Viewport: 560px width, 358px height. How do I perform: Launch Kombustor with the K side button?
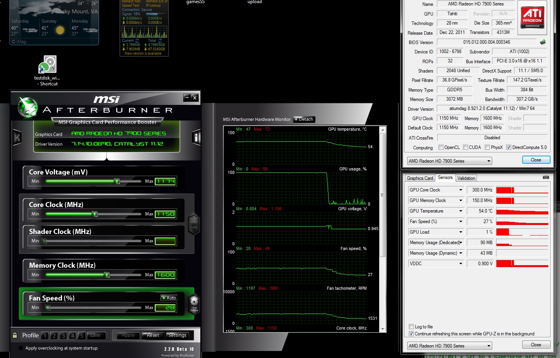17,137
